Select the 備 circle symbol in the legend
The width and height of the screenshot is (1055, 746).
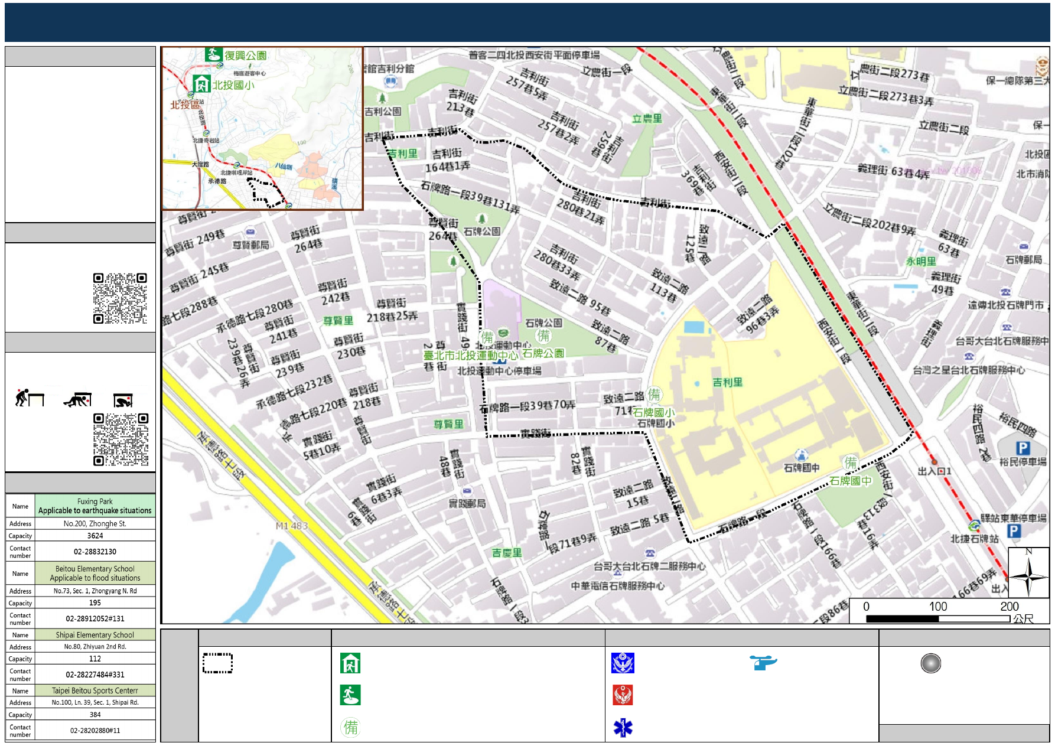click(351, 727)
